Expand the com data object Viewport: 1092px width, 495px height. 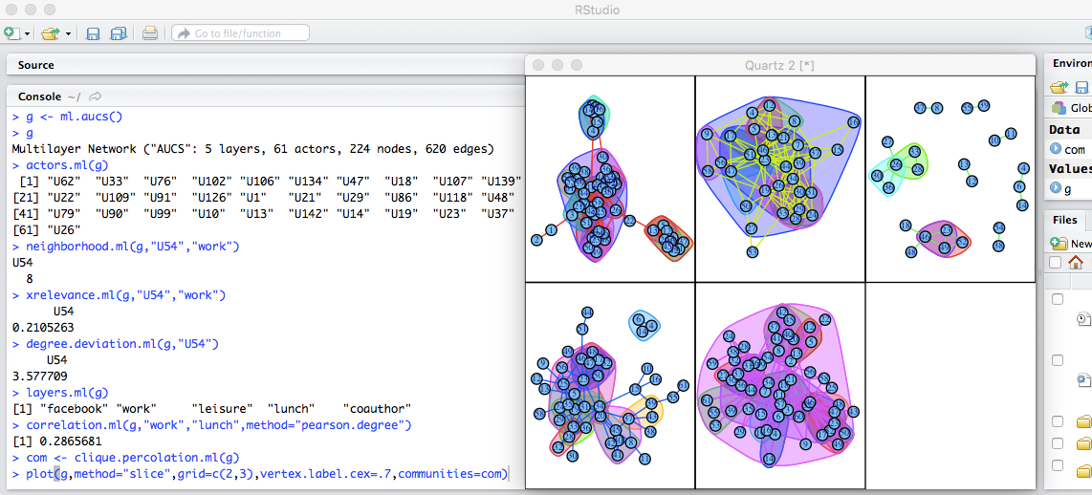click(x=1055, y=149)
